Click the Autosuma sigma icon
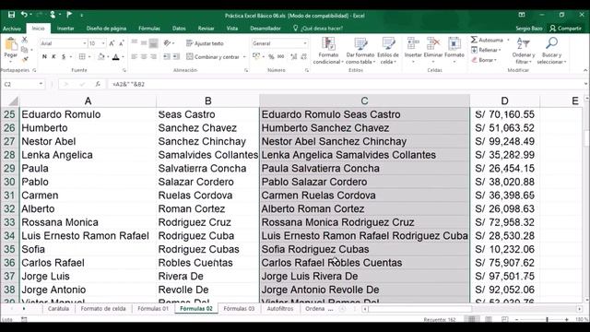 click(474, 40)
